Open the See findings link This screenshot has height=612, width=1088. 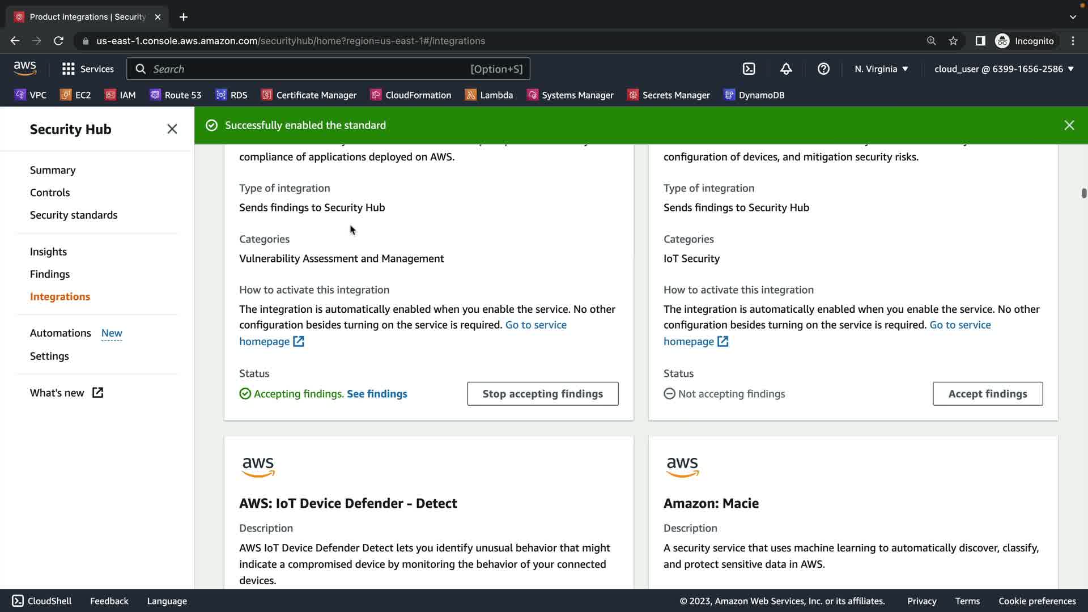[x=377, y=394]
